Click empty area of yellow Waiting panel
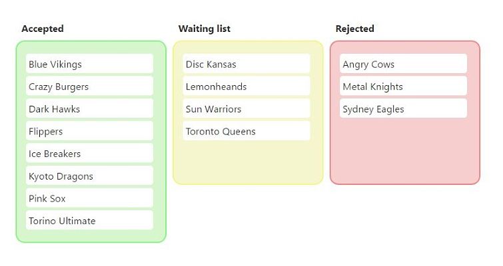The height and width of the screenshot is (266, 503). [248, 162]
